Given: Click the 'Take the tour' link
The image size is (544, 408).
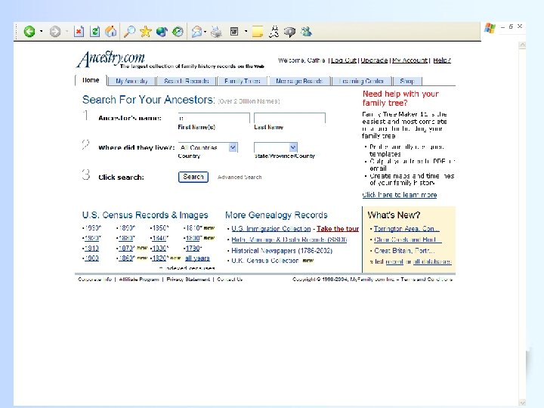Looking at the screenshot, I should [x=338, y=229].
